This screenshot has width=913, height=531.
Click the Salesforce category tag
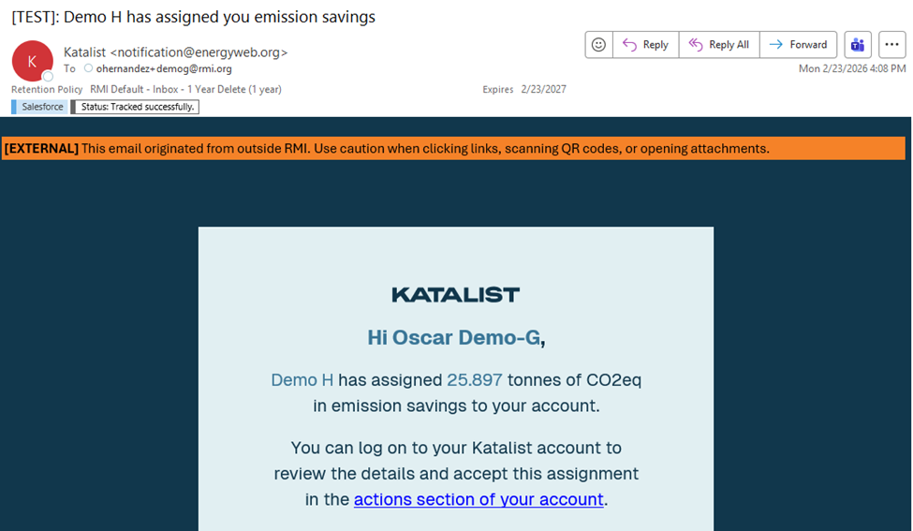pyautogui.click(x=39, y=107)
